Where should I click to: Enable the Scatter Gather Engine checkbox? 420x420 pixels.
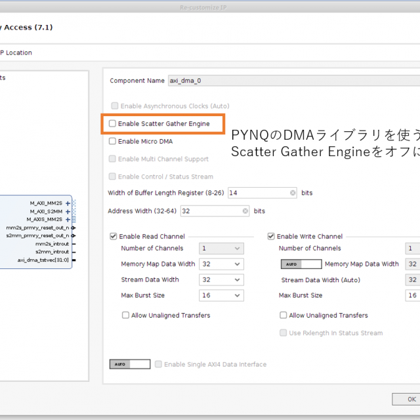pos(113,123)
